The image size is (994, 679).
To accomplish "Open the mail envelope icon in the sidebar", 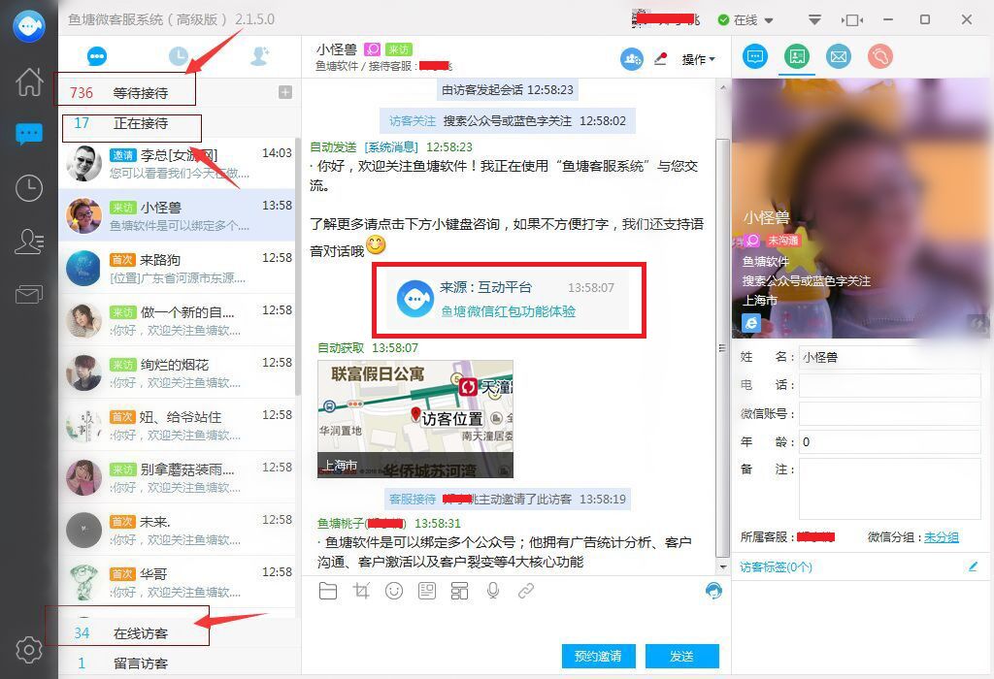I will [29, 294].
